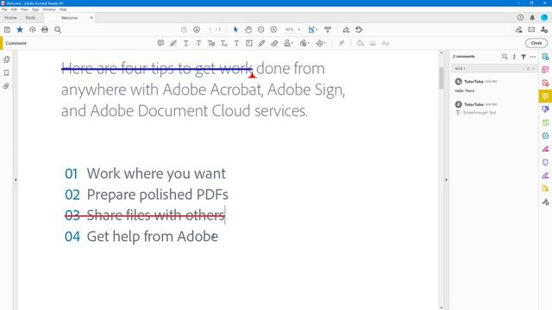Screen dimensions: 552x310
Task: Open the text properties Aa button
Action: 386,43
